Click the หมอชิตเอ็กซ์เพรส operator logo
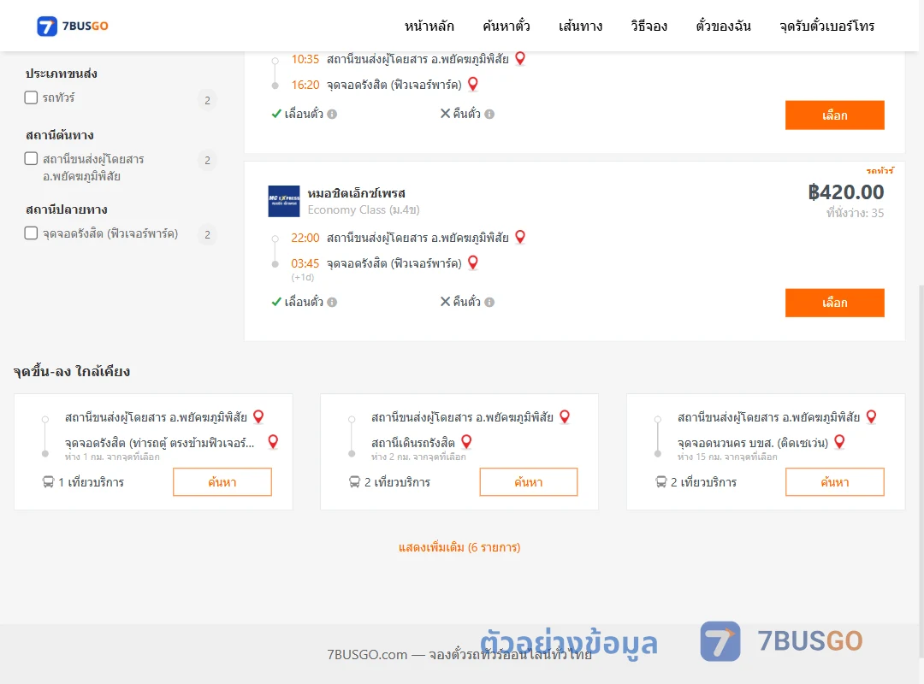 click(284, 201)
